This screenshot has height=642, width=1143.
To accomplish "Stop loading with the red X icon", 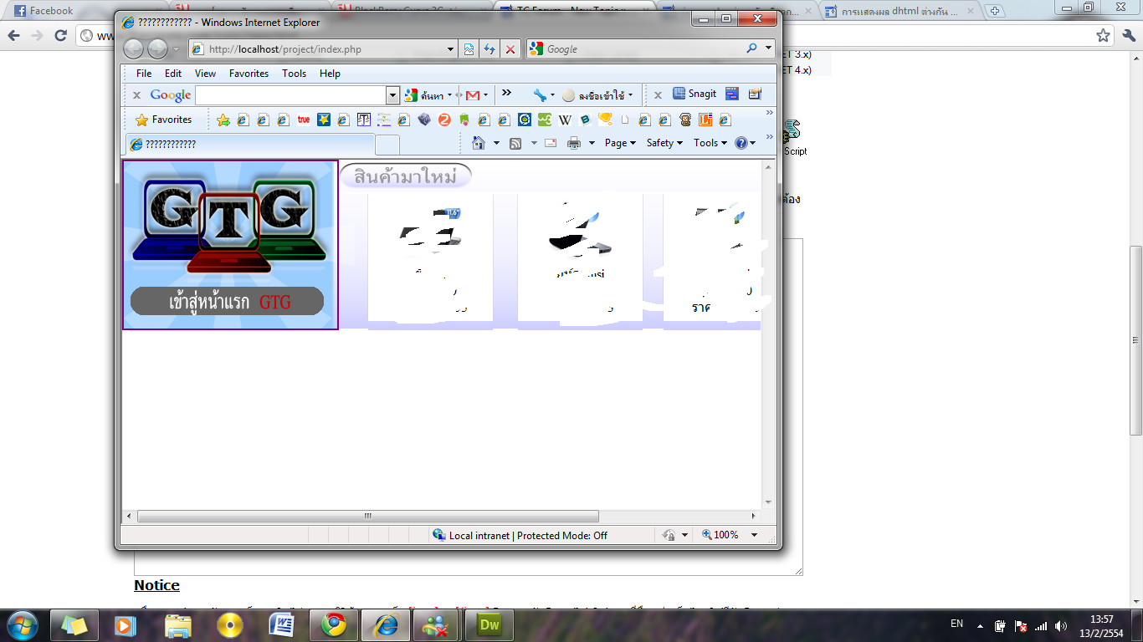I will pyautogui.click(x=510, y=49).
